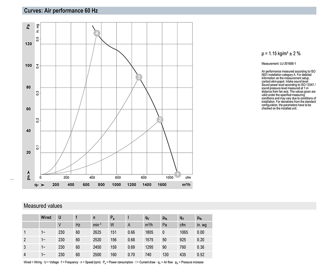The image size is (333, 270).
Task: Select the speed value 2625 in row 1
Action: pos(97,232)
